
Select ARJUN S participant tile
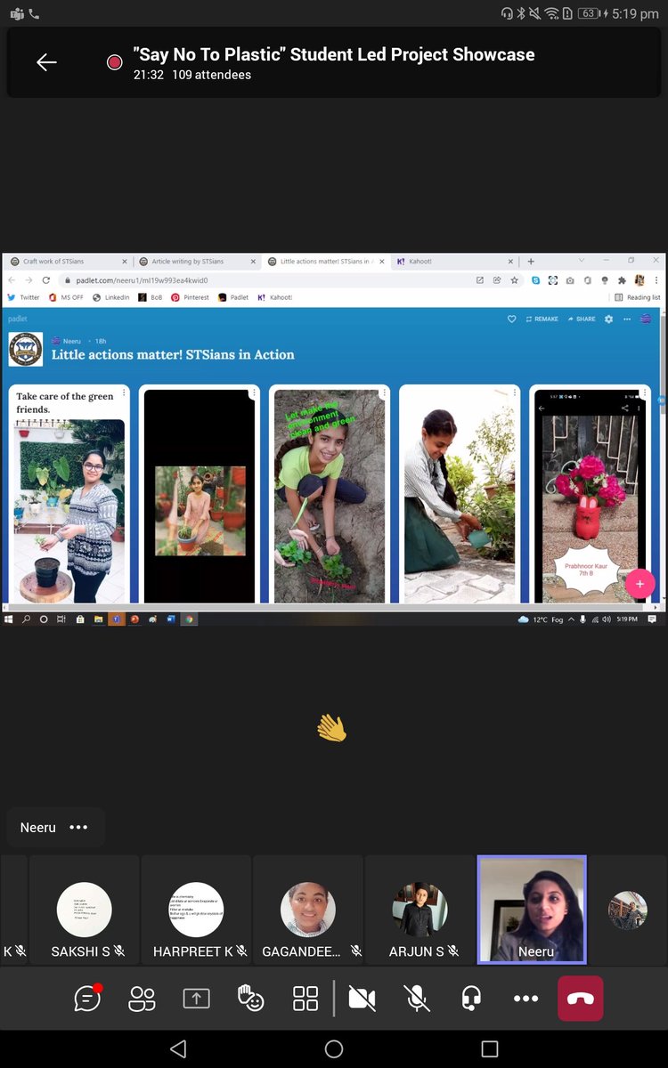tap(420, 910)
